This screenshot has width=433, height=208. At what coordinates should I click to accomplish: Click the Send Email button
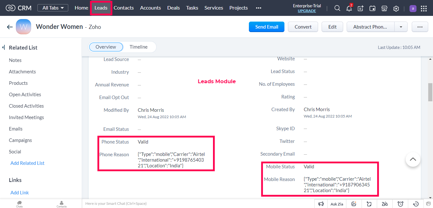click(x=267, y=27)
